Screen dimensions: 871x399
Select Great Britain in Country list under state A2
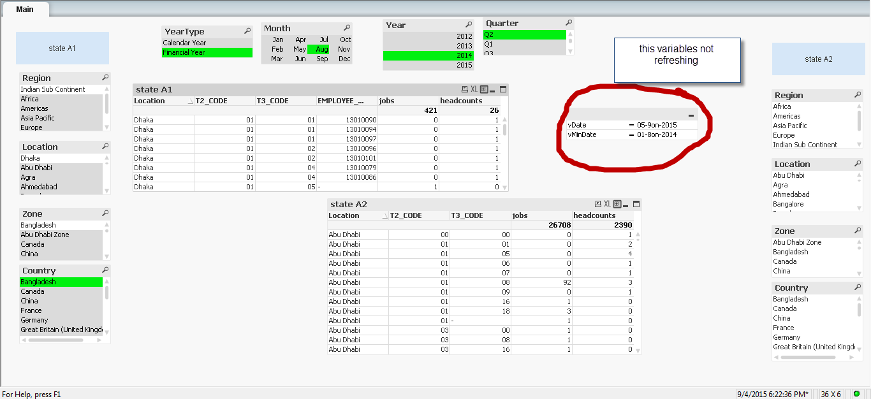click(x=813, y=347)
